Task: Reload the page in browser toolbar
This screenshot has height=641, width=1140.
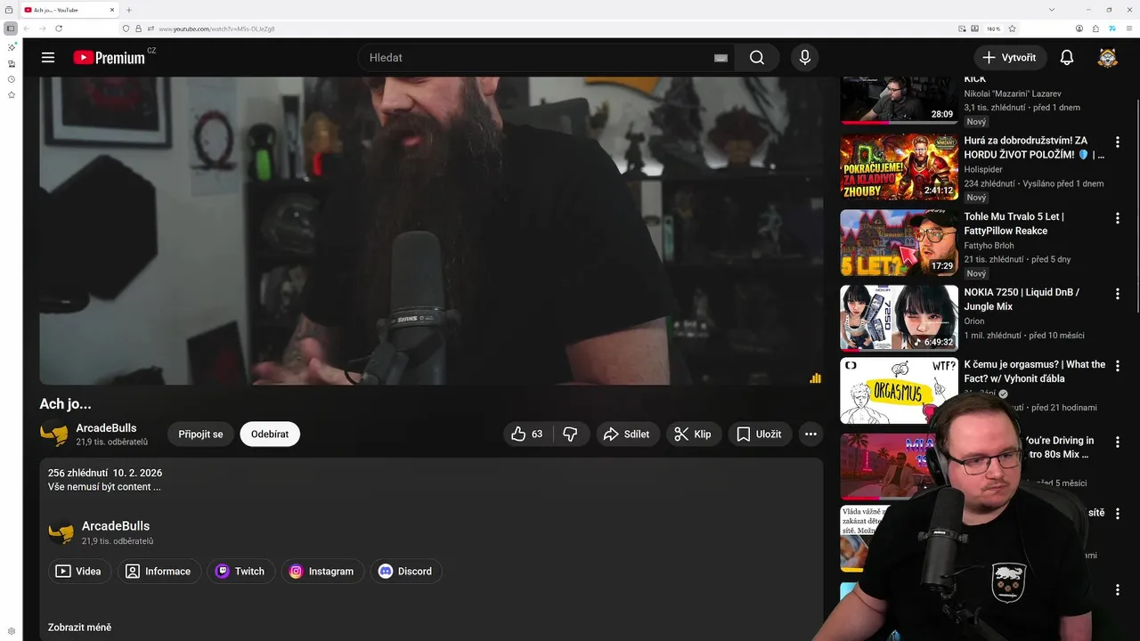Action: tap(59, 28)
